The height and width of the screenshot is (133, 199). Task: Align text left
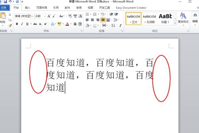87,20
